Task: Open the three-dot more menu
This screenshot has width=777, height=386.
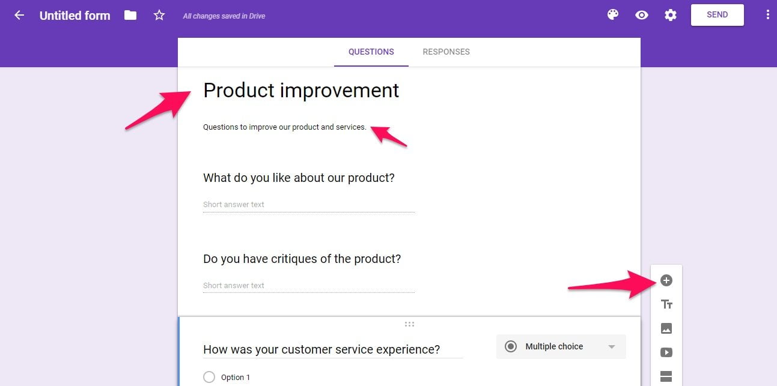Action: click(x=767, y=15)
